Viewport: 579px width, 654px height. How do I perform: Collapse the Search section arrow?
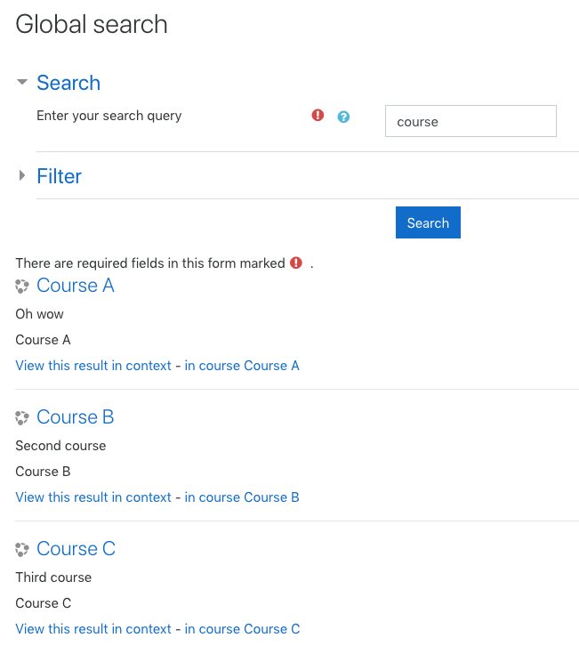(21, 82)
